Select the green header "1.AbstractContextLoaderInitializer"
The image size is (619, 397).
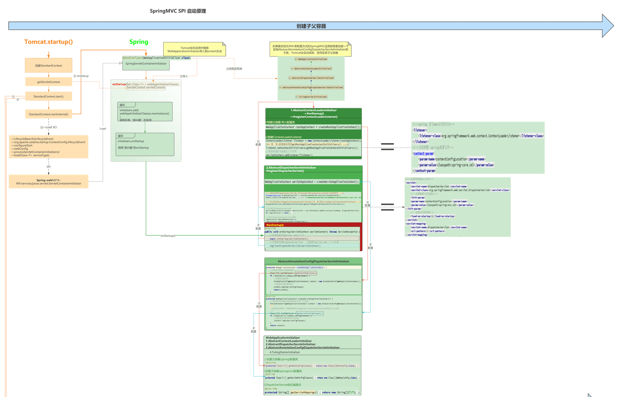point(314,113)
